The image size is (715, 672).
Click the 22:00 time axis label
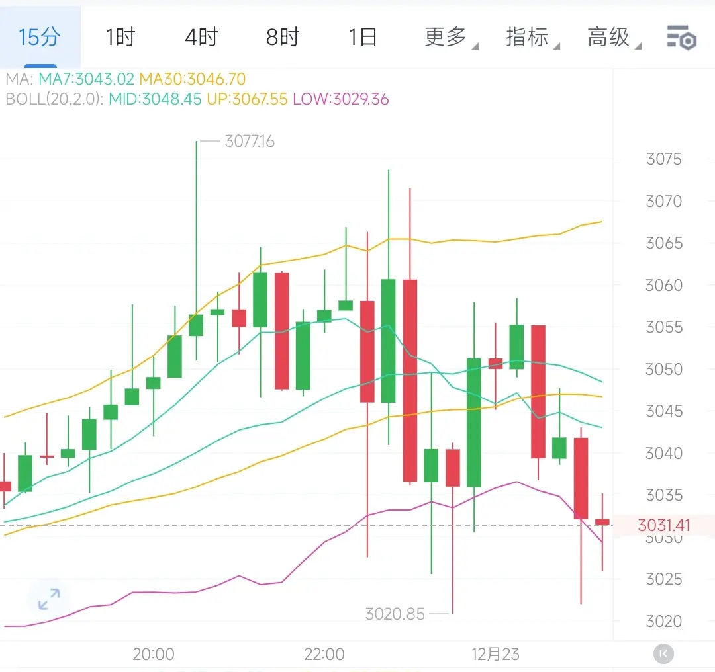pyautogui.click(x=324, y=654)
